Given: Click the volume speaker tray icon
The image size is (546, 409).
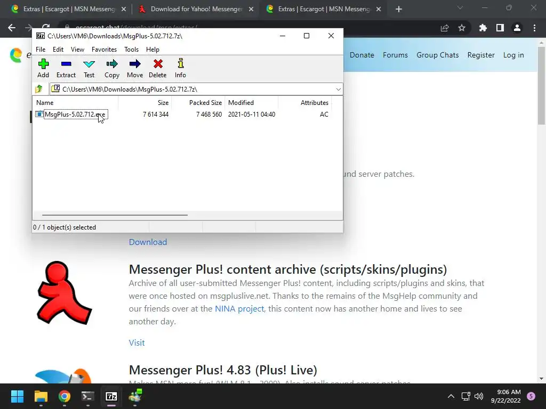Looking at the screenshot, I should (479, 396).
